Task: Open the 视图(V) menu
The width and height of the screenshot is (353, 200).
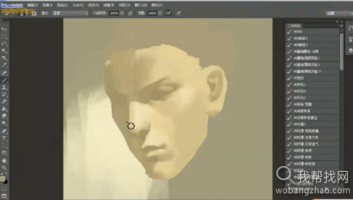Action: 124,5
